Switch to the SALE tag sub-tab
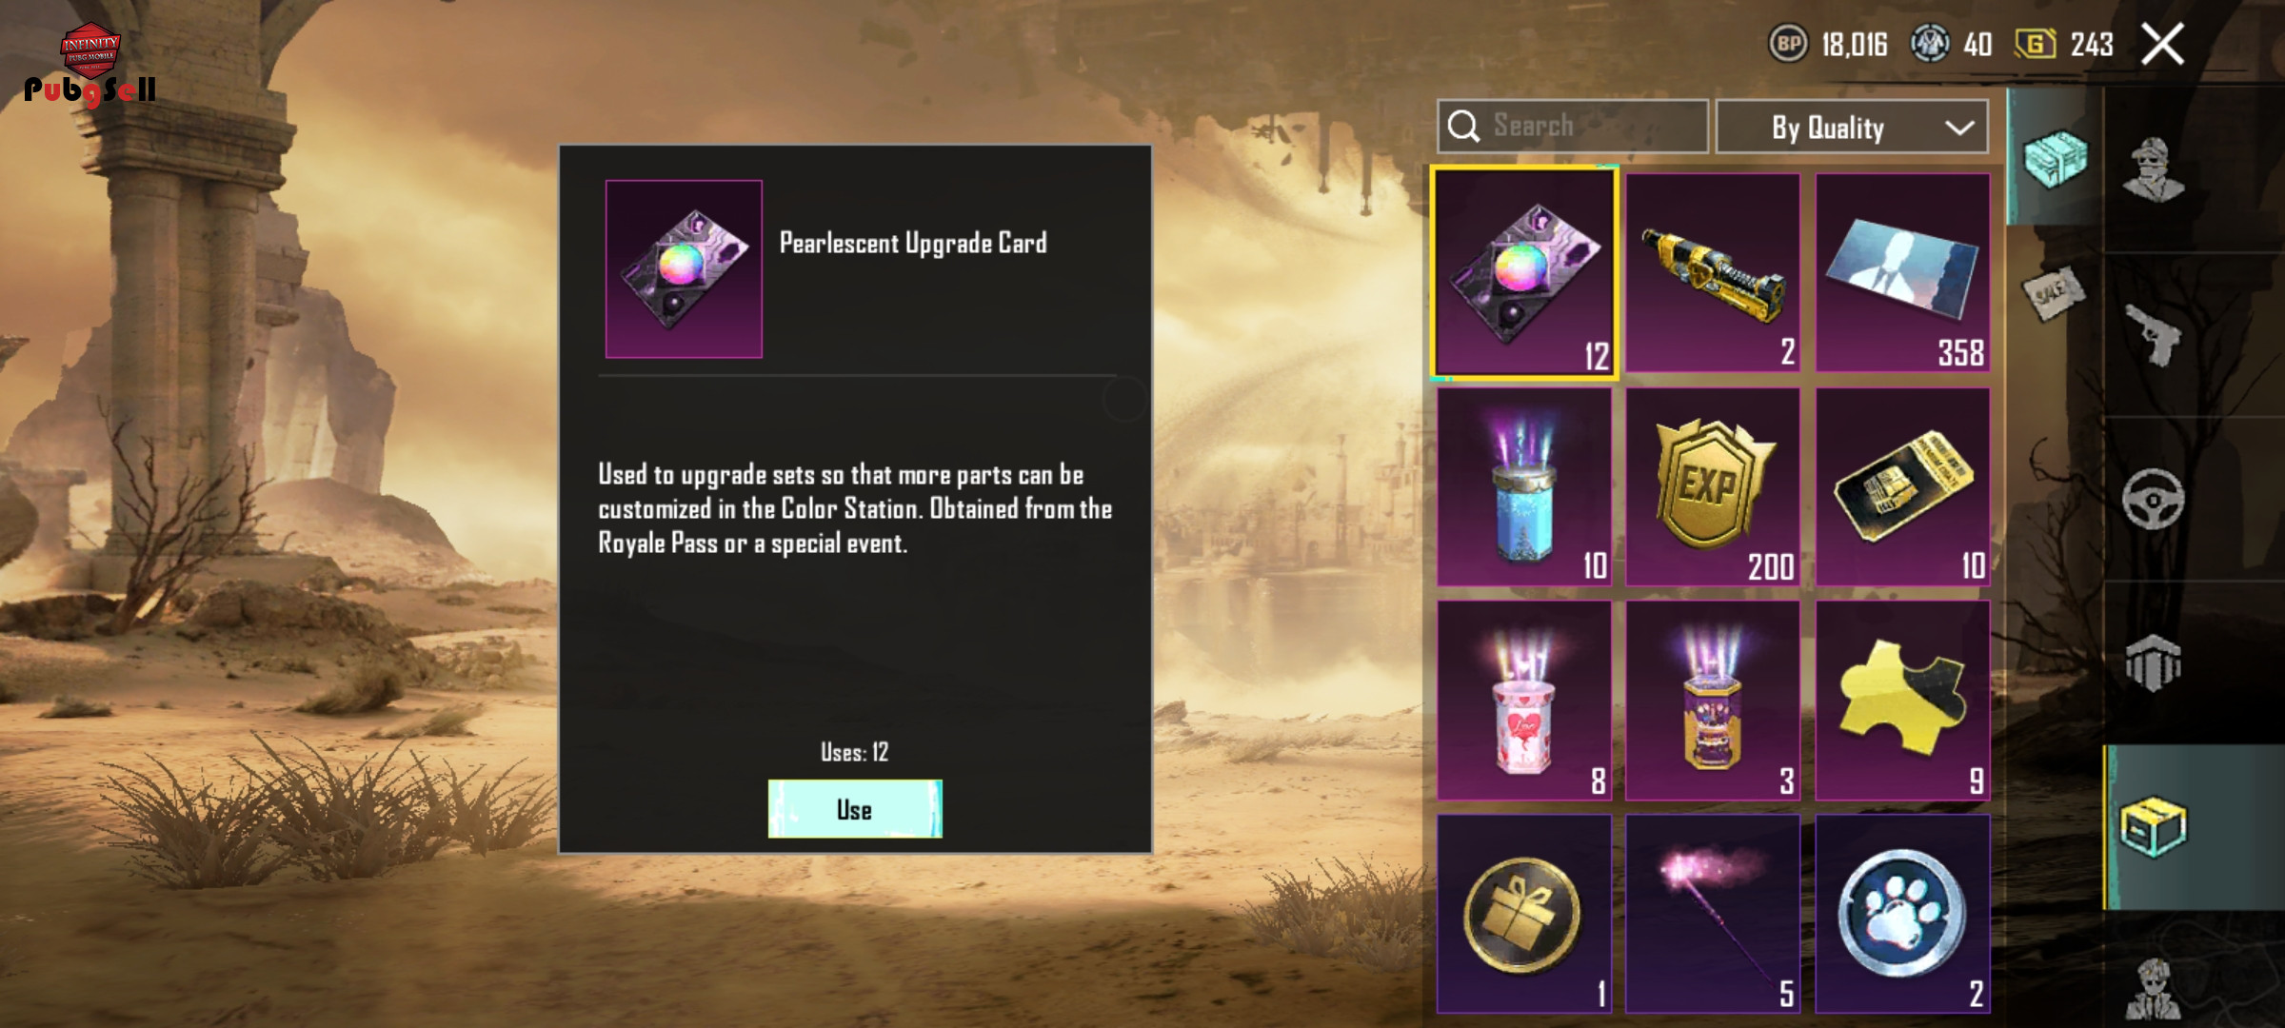 (x=2053, y=294)
